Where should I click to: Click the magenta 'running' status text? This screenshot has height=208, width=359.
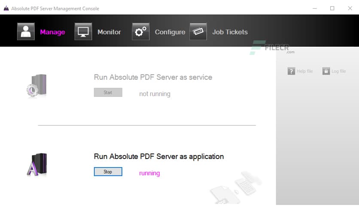point(149,173)
